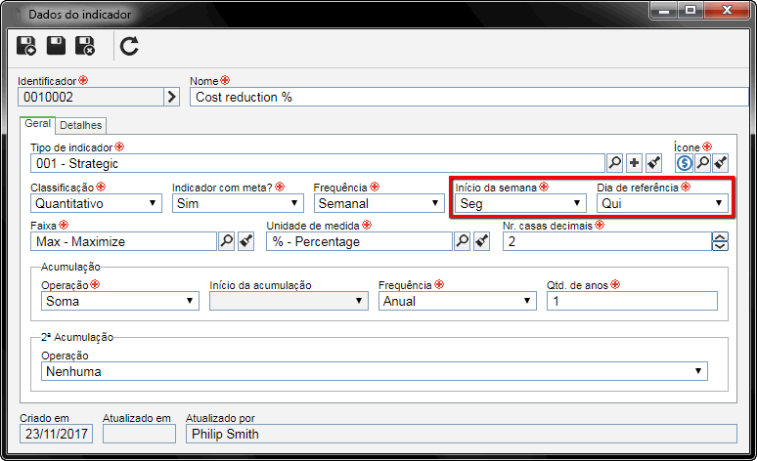
Task: Minimize the Dados do indicador window
Action: (664, 10)
